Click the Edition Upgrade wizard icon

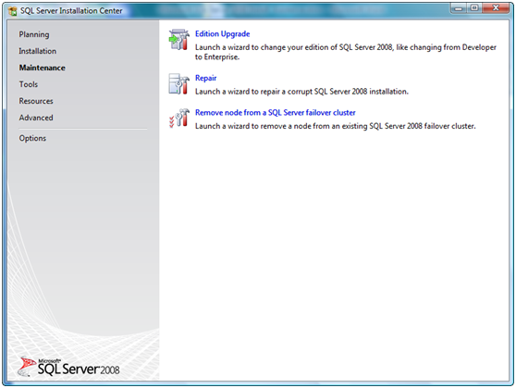179,40
